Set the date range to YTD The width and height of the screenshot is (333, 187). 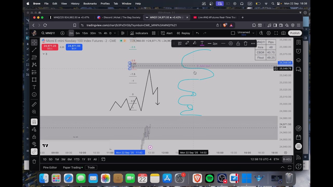pyautogui.click(x=76, y=159)
